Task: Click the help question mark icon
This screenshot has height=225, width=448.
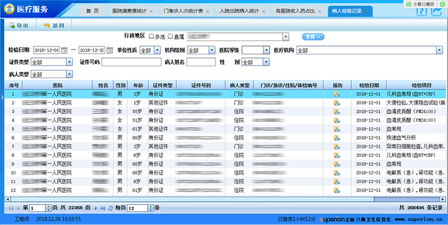Action: [422, 11]
